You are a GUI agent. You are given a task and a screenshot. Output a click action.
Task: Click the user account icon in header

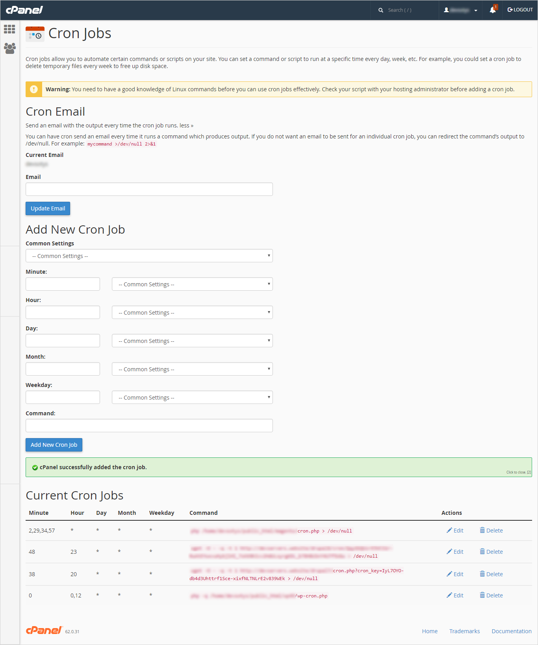(x=447, y=10)
